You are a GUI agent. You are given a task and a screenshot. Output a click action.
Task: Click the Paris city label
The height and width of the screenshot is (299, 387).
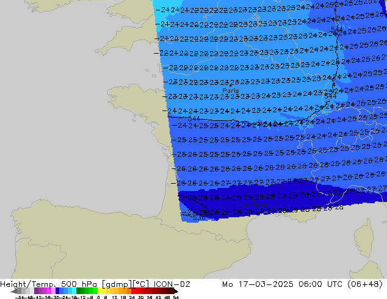pyautogui.click(x=231, y=90)
